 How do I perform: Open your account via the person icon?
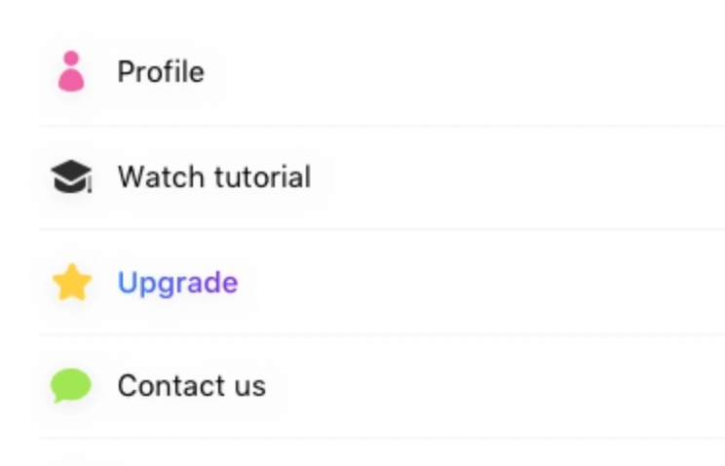coord(71,72)
